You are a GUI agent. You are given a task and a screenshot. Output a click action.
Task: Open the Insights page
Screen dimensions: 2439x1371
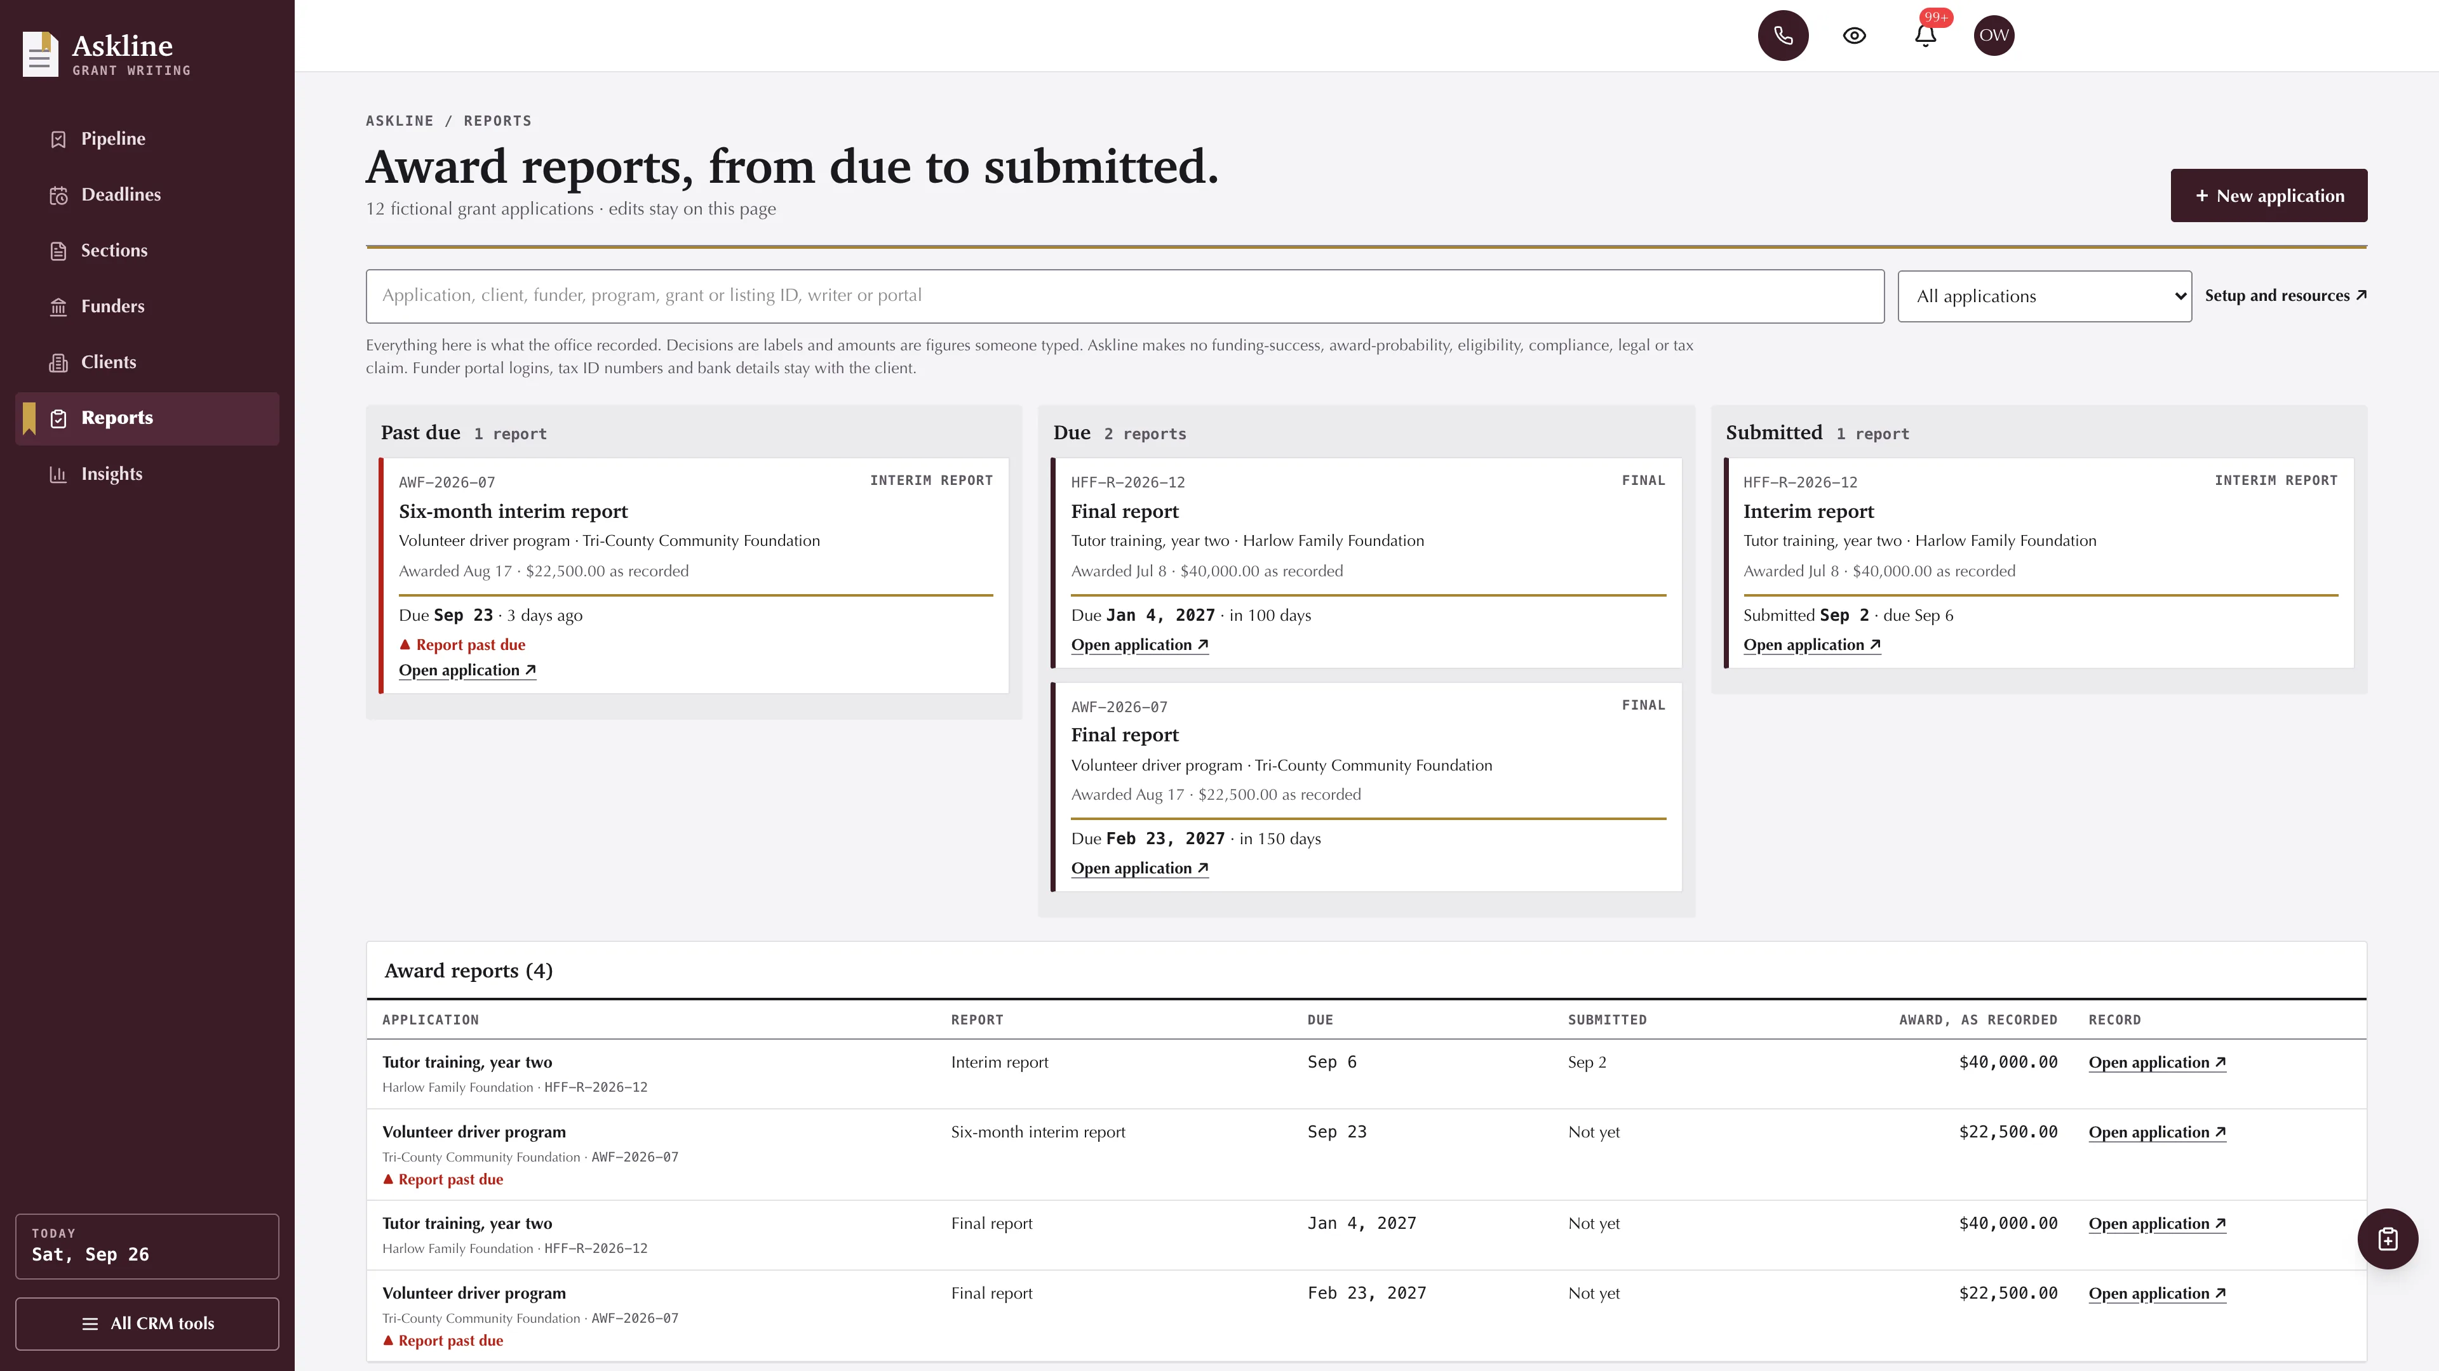147,474
